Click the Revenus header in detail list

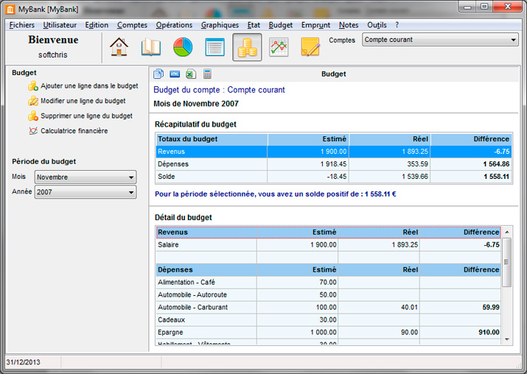pos(206,233)
